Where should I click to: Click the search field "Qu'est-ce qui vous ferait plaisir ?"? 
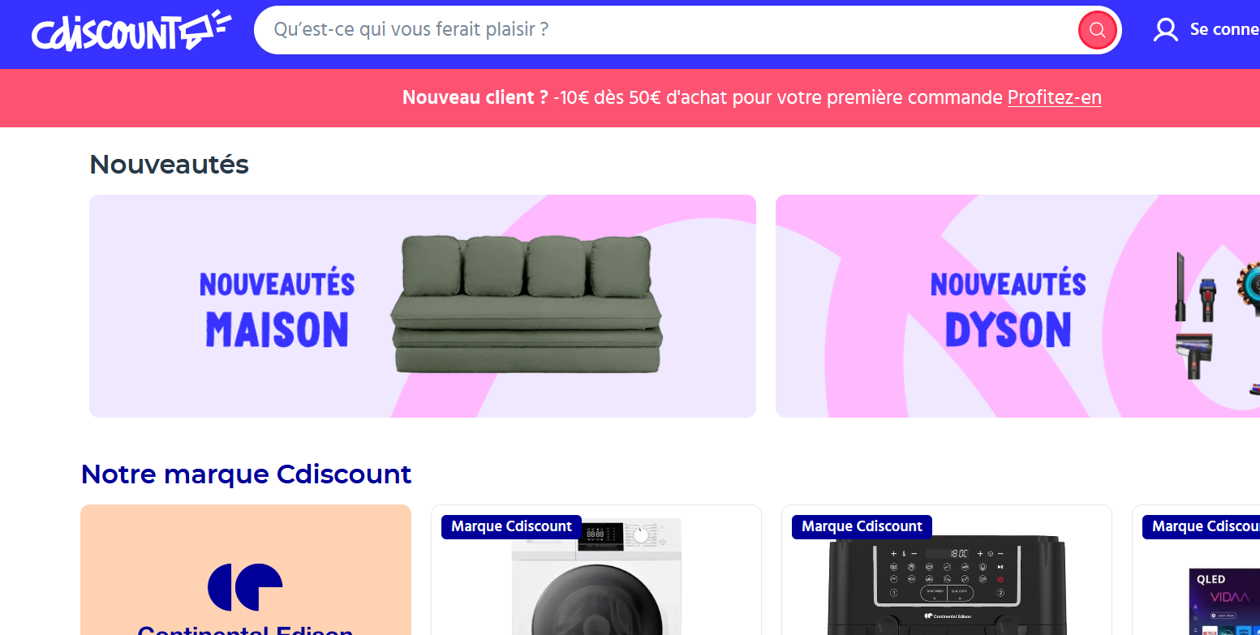click(x=672, y=30)
